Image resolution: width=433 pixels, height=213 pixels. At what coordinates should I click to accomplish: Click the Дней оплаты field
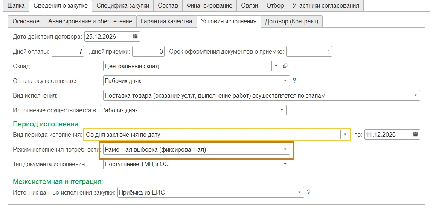(x=68, y=51)
